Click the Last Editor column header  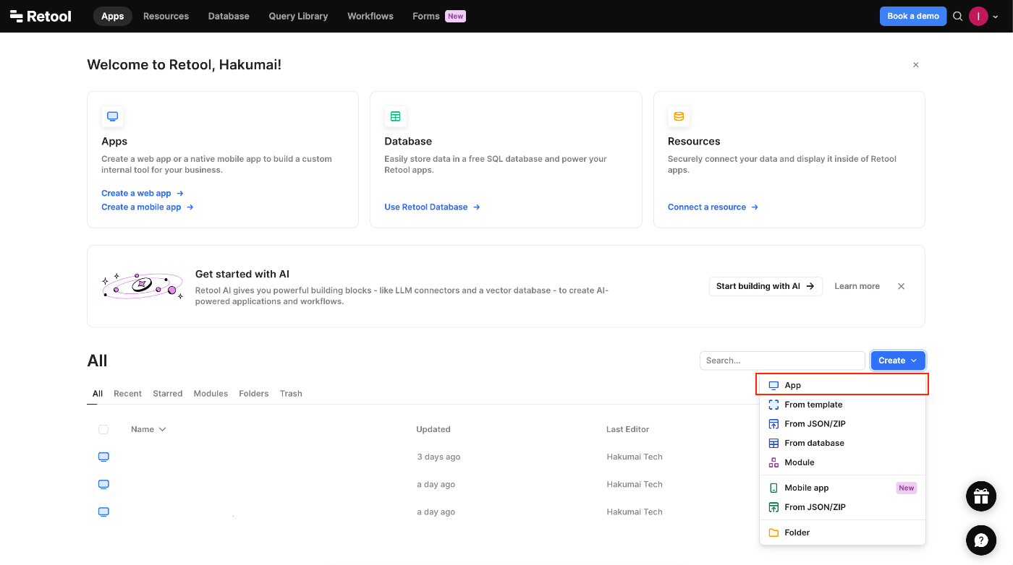[628, 429]
